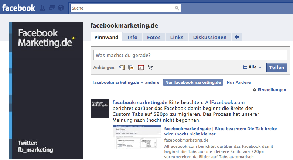Click the page title facebookmarketing.de
Viewport: 293px width, 160px height.
tap(124, 25)
